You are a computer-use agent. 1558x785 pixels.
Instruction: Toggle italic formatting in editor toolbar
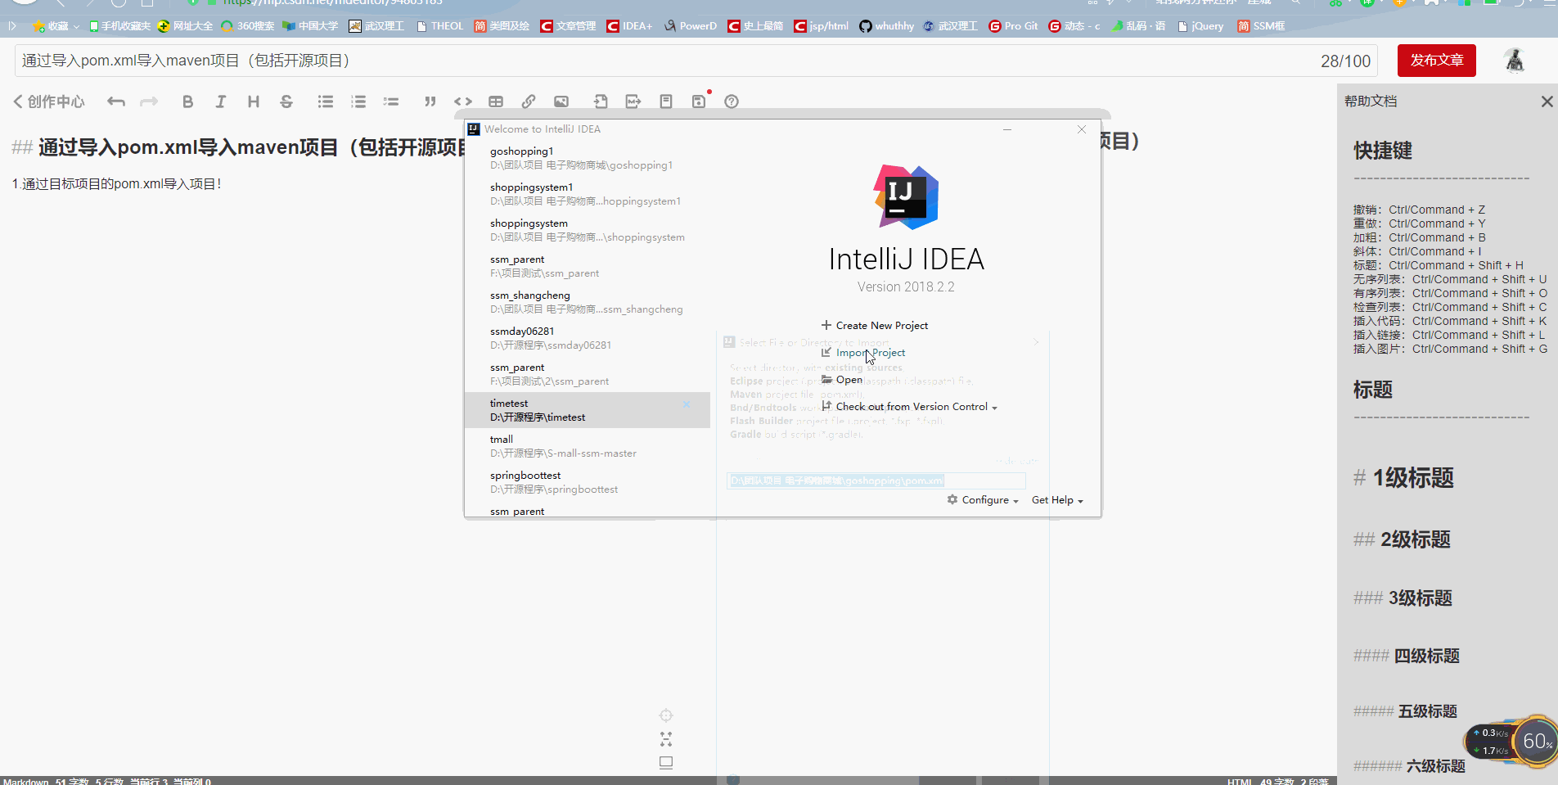point(220,102)
